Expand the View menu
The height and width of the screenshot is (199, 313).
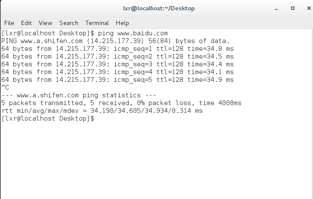(x=45, y=23)
